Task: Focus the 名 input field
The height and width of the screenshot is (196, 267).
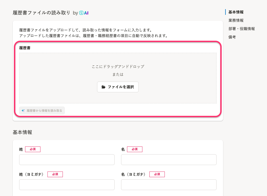Action: [x=169, y=160]
